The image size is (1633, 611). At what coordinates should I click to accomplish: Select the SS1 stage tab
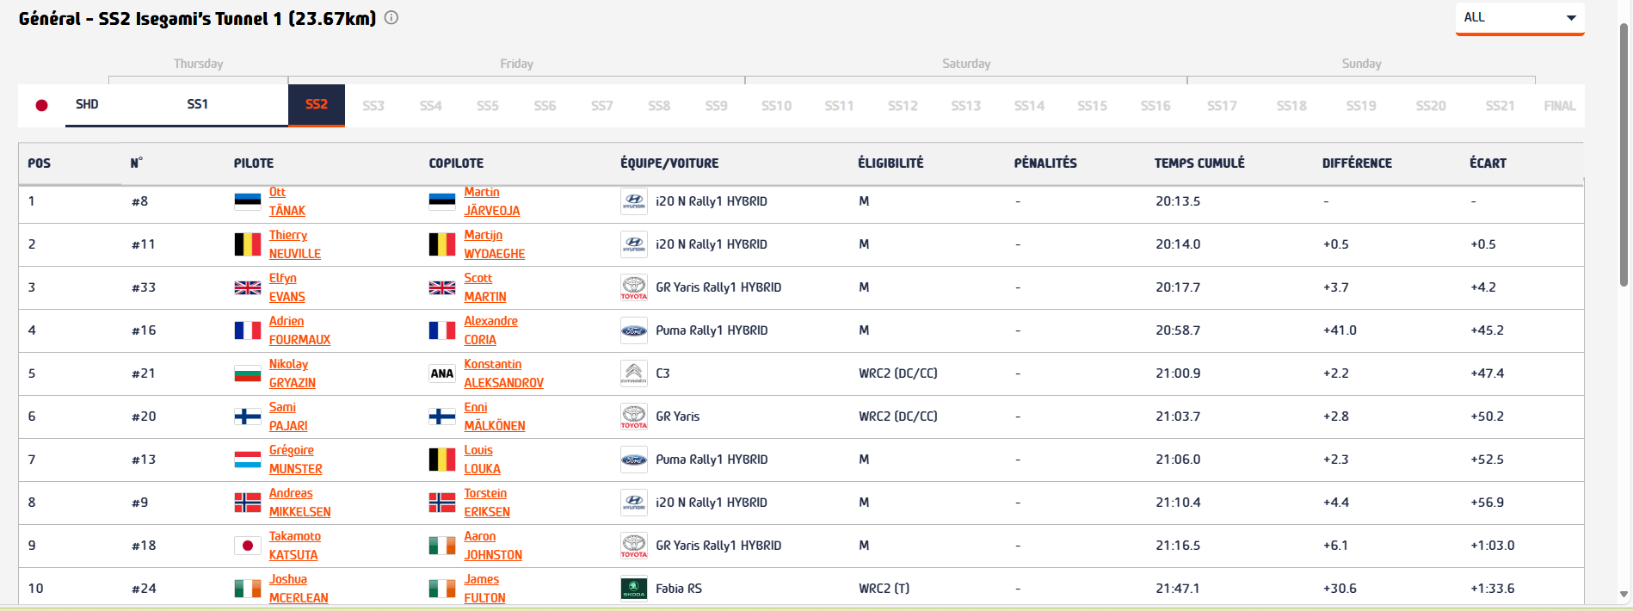click(x=198, y=104)
